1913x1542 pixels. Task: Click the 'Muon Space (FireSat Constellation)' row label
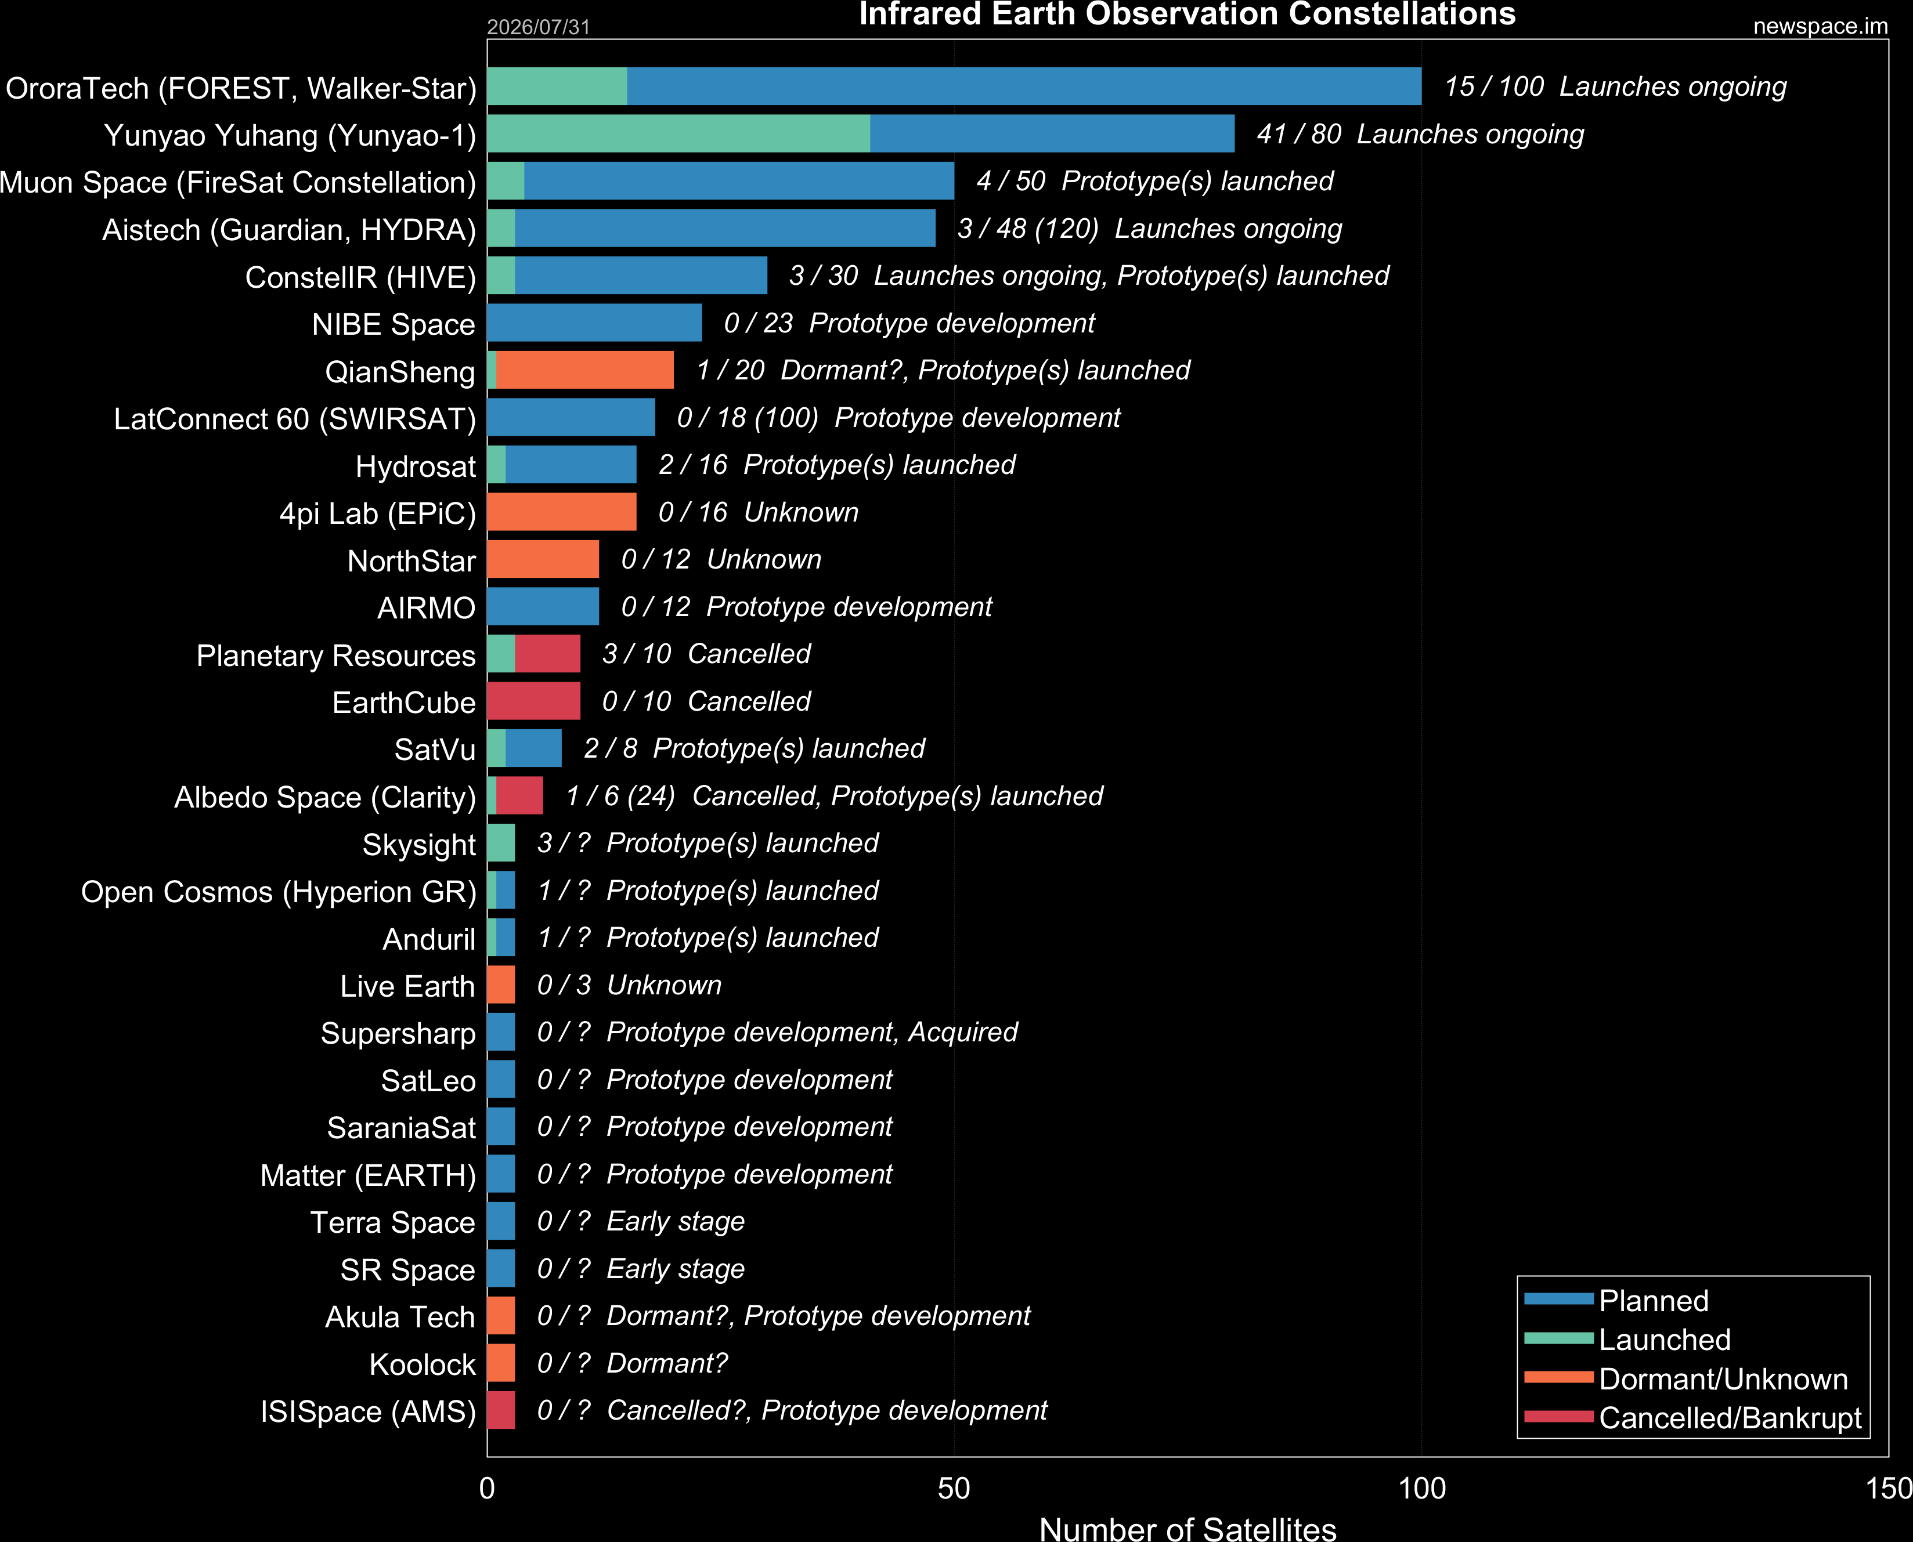238,182
